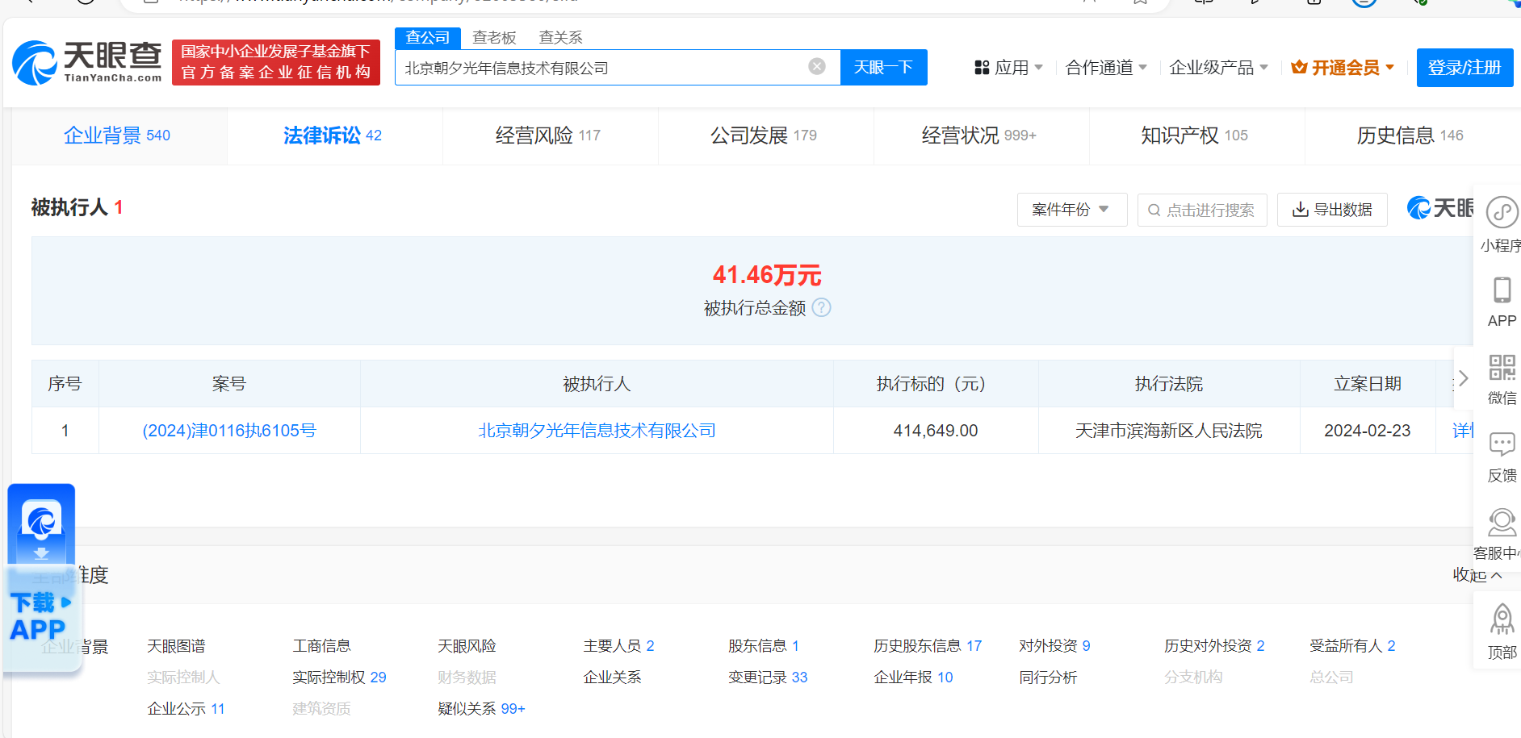The width and height of the screenshot is (1521, 738).
Task: Switch to the 查公司 search tab
Action: (x=428, y=38)
